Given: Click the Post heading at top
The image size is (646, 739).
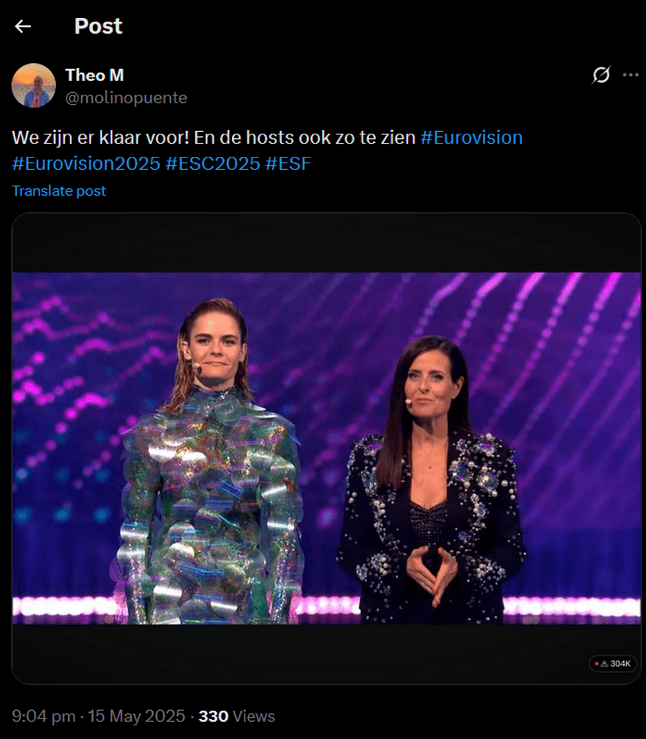Looking at the screenshot, I should point(98,26).
